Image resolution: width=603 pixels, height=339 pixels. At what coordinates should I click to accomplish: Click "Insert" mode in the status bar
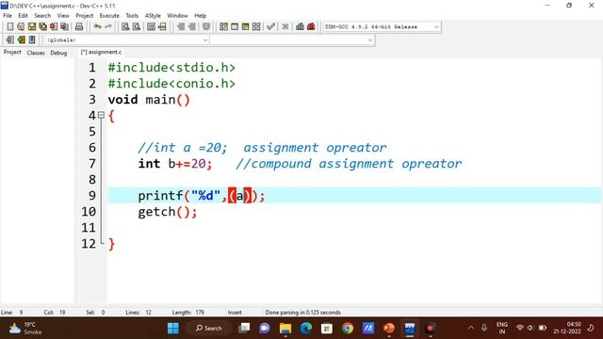tap(235, 313)
